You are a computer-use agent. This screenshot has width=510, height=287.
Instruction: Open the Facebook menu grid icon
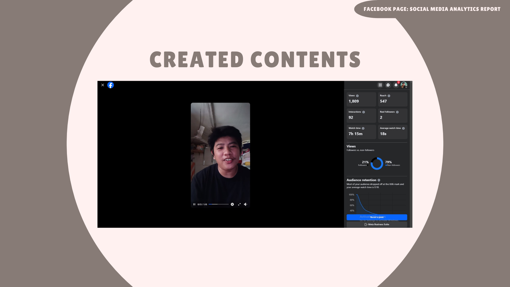pyautogui.click(x=380, y=85)
